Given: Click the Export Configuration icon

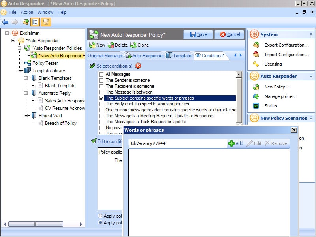Looking at the screenshot, I should pyautogui.click(x=256, y=45).
